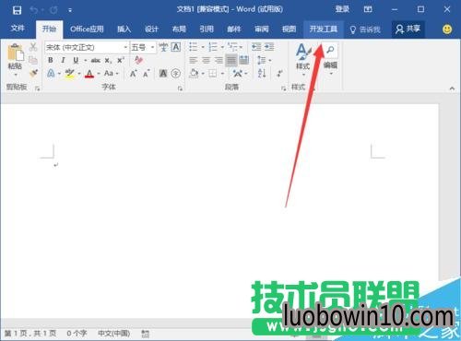This screenshot has width=461, height=341.
Task: Click the Save icon in title bar
Action: [17, 10]
